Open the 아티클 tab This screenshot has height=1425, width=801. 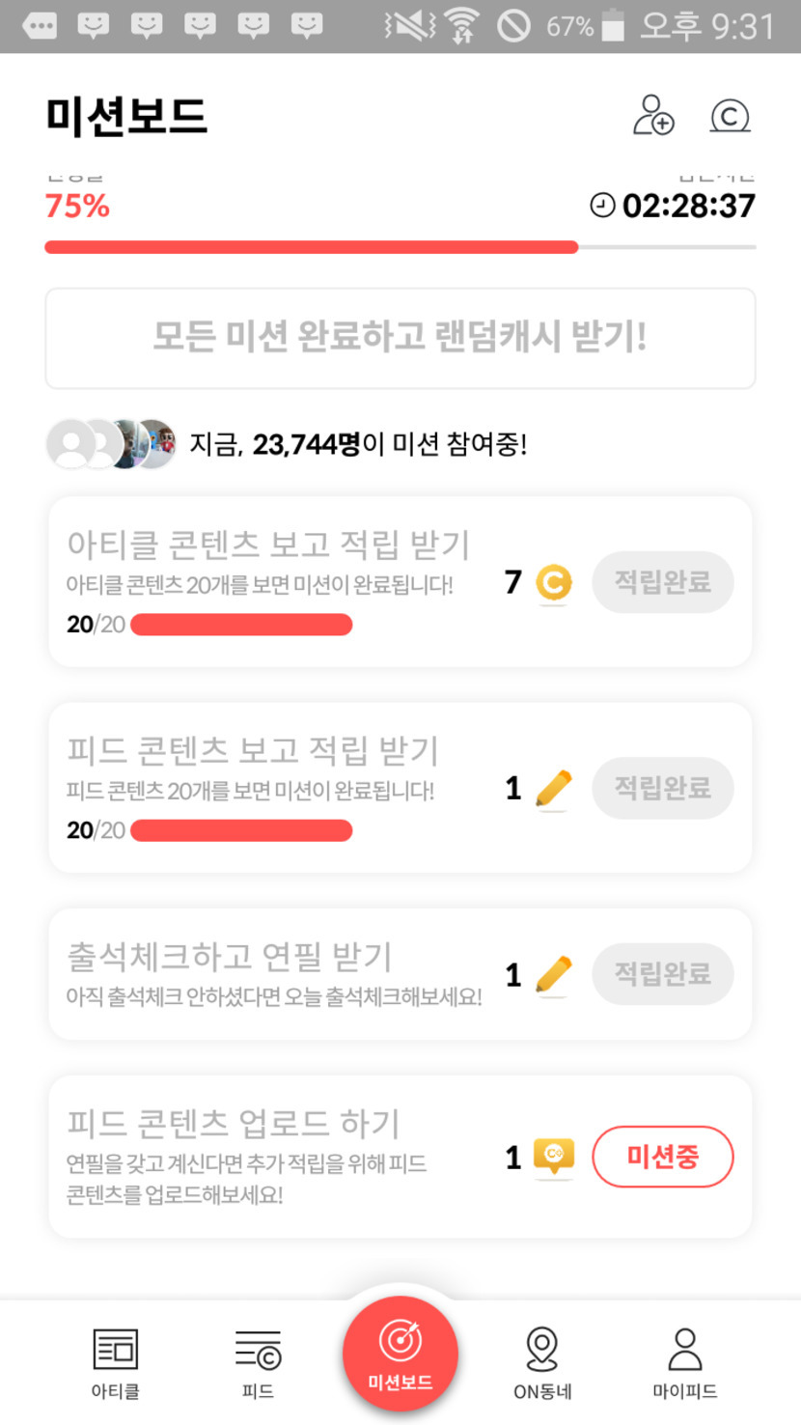pos(115,1361)
